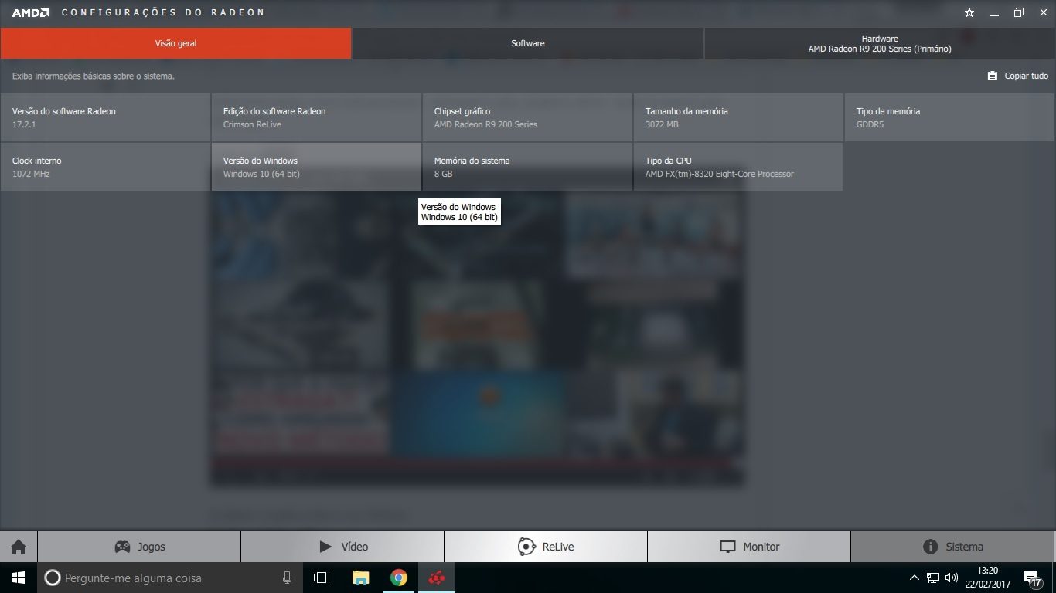Image resolution: width=1056 pixels, height=593 pixels.
Task: Click Copiar tudo button
Action: [1018, 76]
